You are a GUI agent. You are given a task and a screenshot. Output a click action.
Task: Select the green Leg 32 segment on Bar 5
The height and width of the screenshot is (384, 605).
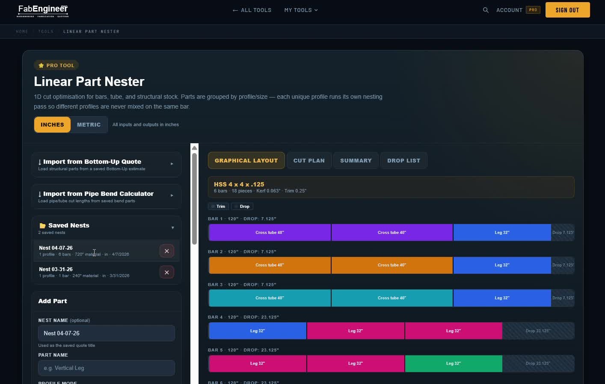point(454,363)
